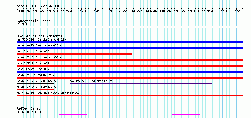
Task: Click the red bar under nsv4081434
Action: (x=130, y=95)
